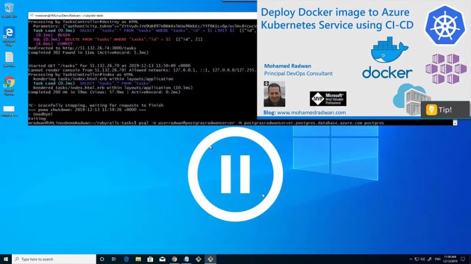471x264 pixels.
Task: Click the 'Principal DevOps Consultant' text
Action: (x=298, y=74)
